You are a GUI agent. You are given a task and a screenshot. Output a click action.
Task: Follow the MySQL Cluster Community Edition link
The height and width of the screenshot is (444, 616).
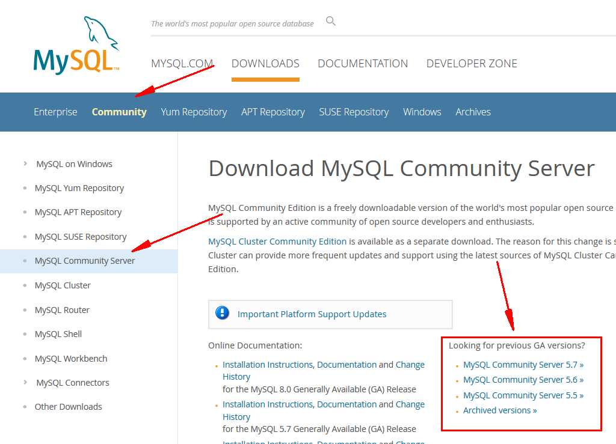tap(277, 241)
